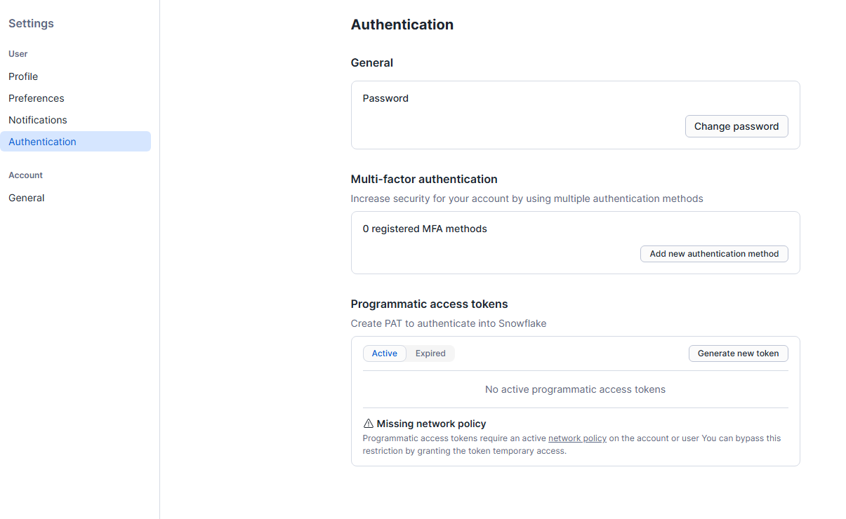Click the Missing network policy warning text
The image size is (846, 519).
(431, 423)
